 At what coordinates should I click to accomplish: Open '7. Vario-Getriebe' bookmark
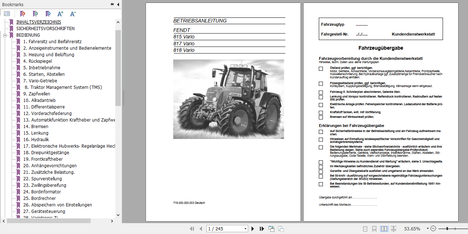[40, 81]
